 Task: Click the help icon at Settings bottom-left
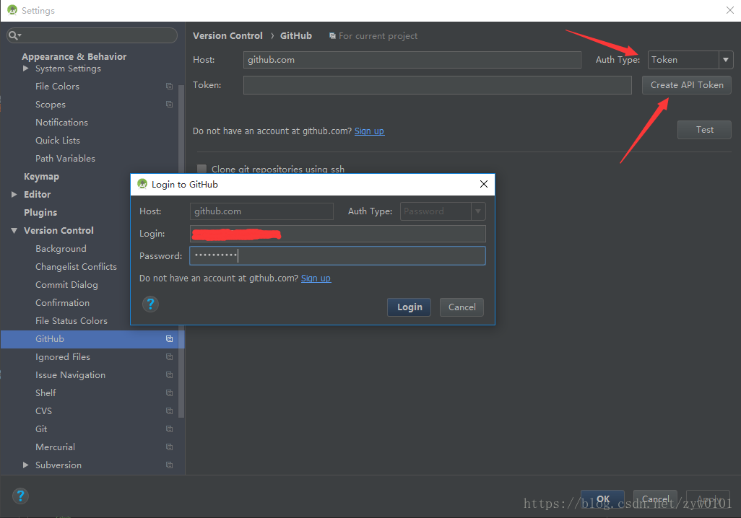coord(20,496)
